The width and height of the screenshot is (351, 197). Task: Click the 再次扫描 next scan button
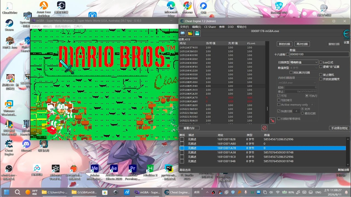click(302, 44)
